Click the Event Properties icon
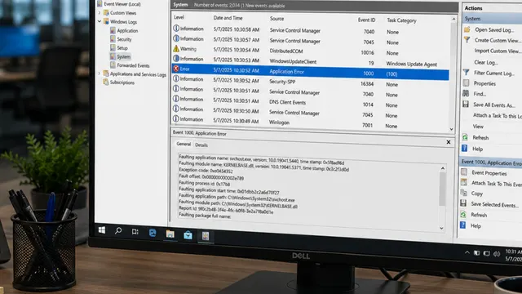Image resolution: width=522 pixels, height=294 pixels. click(464, 172)
